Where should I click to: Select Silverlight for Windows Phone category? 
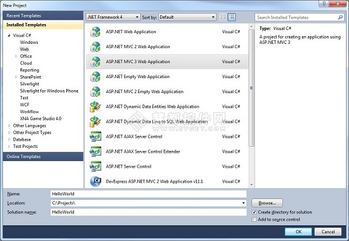coord(49,91)
